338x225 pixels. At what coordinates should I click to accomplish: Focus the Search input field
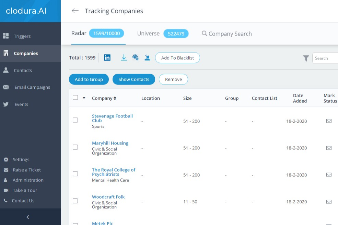(325, 58)
